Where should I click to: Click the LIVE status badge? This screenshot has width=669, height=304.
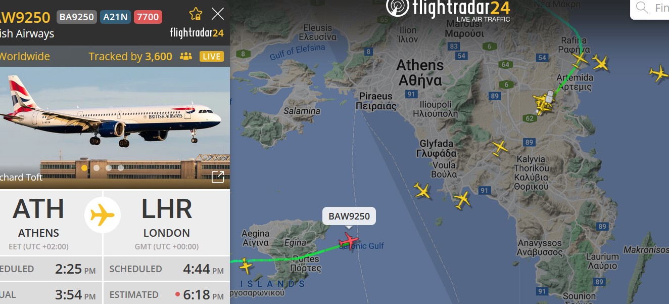[x=212, y=56]
